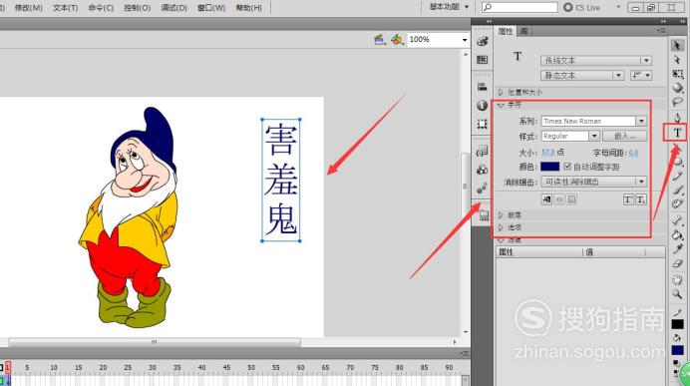Viewport: 690px width, 386px height.
Task: Toggle the auto kern checkbox
Action: [567, 167]
